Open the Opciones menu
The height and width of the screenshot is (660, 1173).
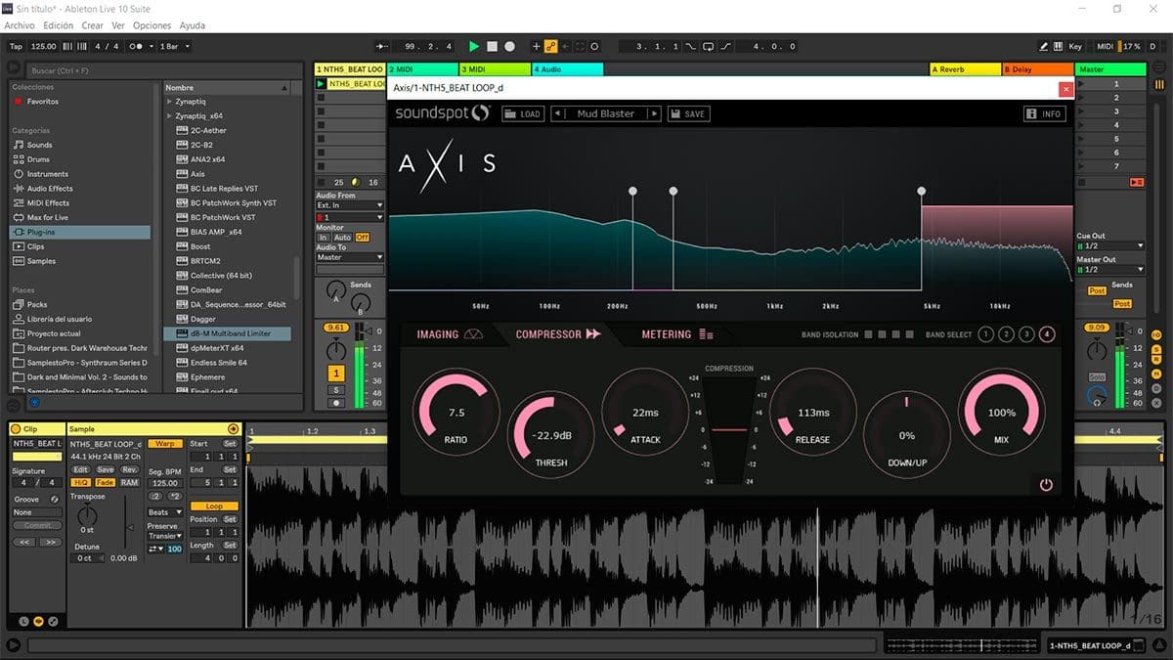coord(152,25)
